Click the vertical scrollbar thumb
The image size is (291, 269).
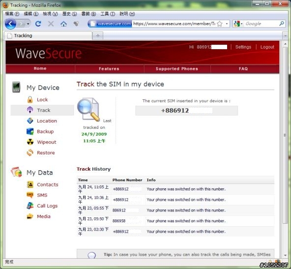point(285,135)
